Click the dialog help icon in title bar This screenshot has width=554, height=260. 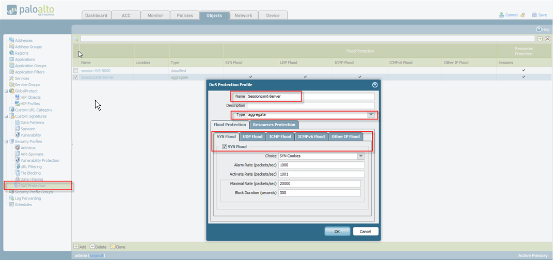click(x=375, y=84)
